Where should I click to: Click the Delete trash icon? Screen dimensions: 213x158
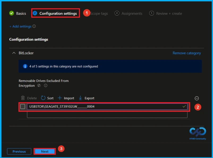[x=23, y=98]
